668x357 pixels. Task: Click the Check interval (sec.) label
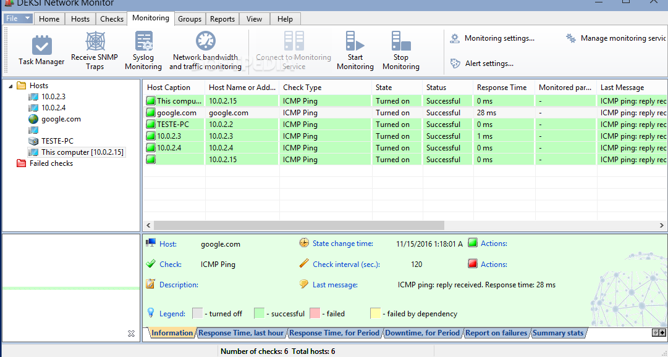[x=346, y=264]
